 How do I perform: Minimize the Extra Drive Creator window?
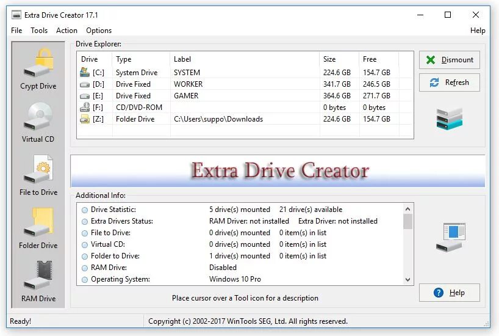(x=420, y=15)
